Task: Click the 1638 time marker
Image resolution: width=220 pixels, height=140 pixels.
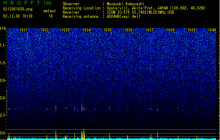Action: 170,30
